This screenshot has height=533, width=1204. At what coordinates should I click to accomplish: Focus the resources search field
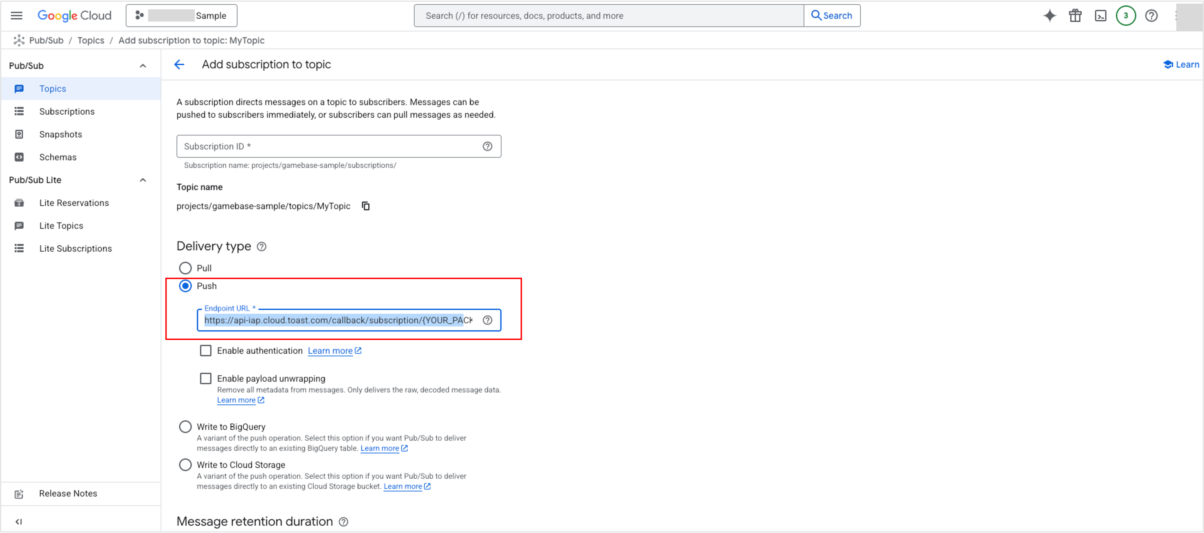608,16
